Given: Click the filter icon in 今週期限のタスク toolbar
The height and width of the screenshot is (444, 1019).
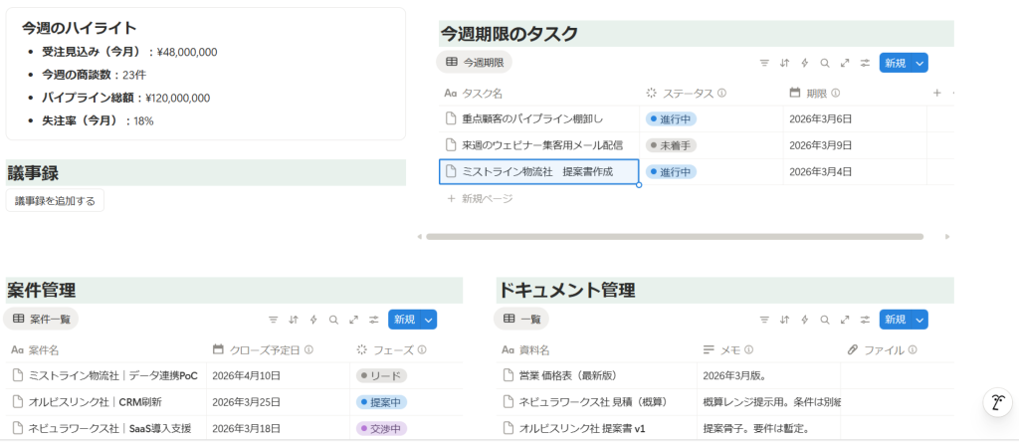Looking at the screenshot, I should 764,63.
